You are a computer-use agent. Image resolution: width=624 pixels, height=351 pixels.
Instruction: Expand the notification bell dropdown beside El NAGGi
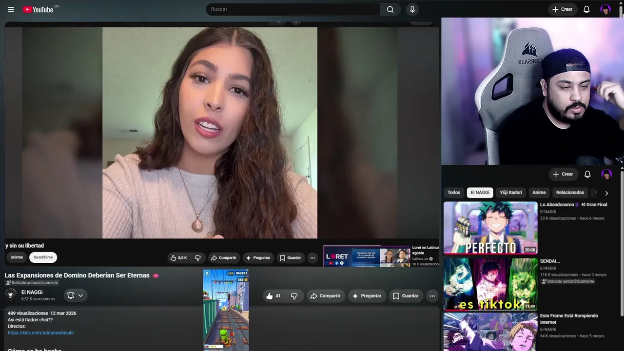pos(75,295)
